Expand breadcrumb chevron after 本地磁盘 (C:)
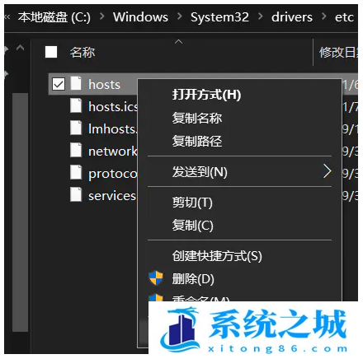363x359 pixels. (x=101, y=16)
